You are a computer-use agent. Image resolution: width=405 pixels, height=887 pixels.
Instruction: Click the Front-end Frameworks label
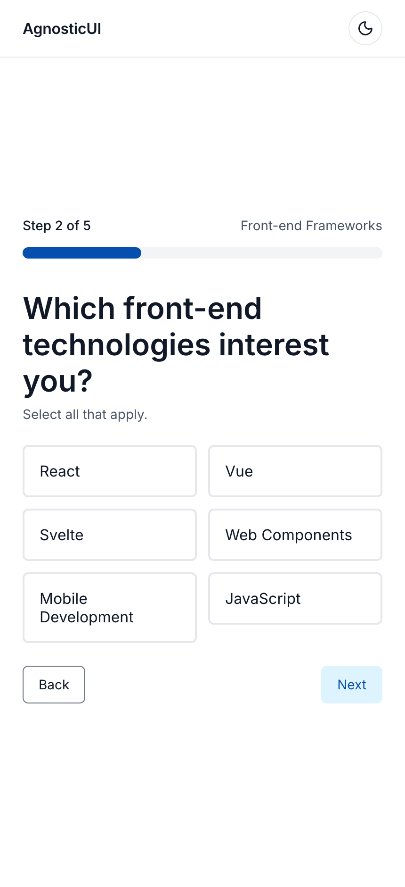pos(311,226)
